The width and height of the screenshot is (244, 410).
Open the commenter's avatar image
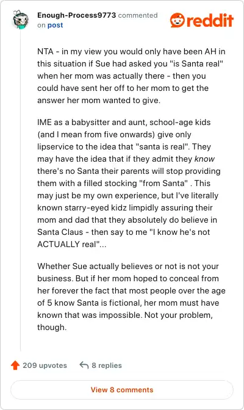click(x=20, y=20)
